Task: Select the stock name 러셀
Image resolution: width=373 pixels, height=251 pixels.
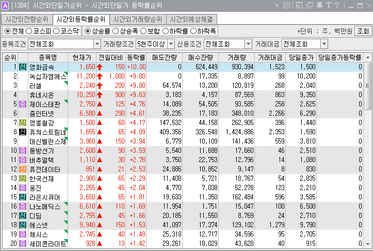Action: [36, 86]
